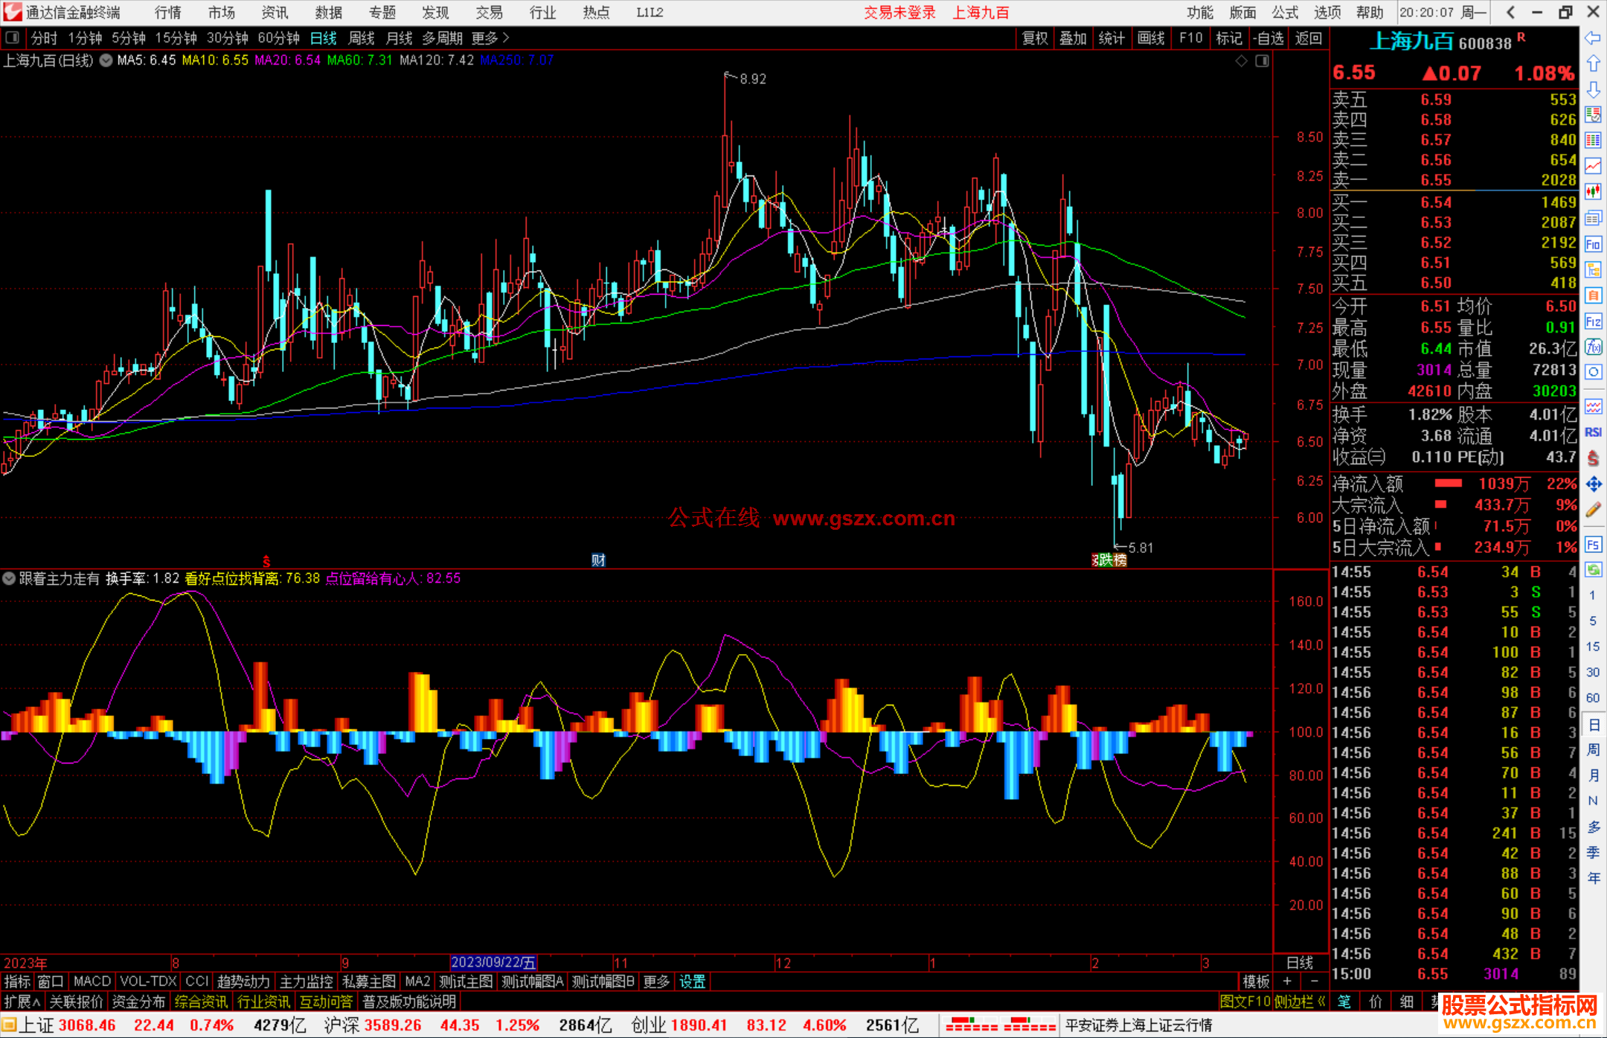Image resolution: width=1607 pixels, height=1038 pixels.
Task: Click the RSI indicator sidebar icon
Action: pyautogui.click(x=1593, y=432)
